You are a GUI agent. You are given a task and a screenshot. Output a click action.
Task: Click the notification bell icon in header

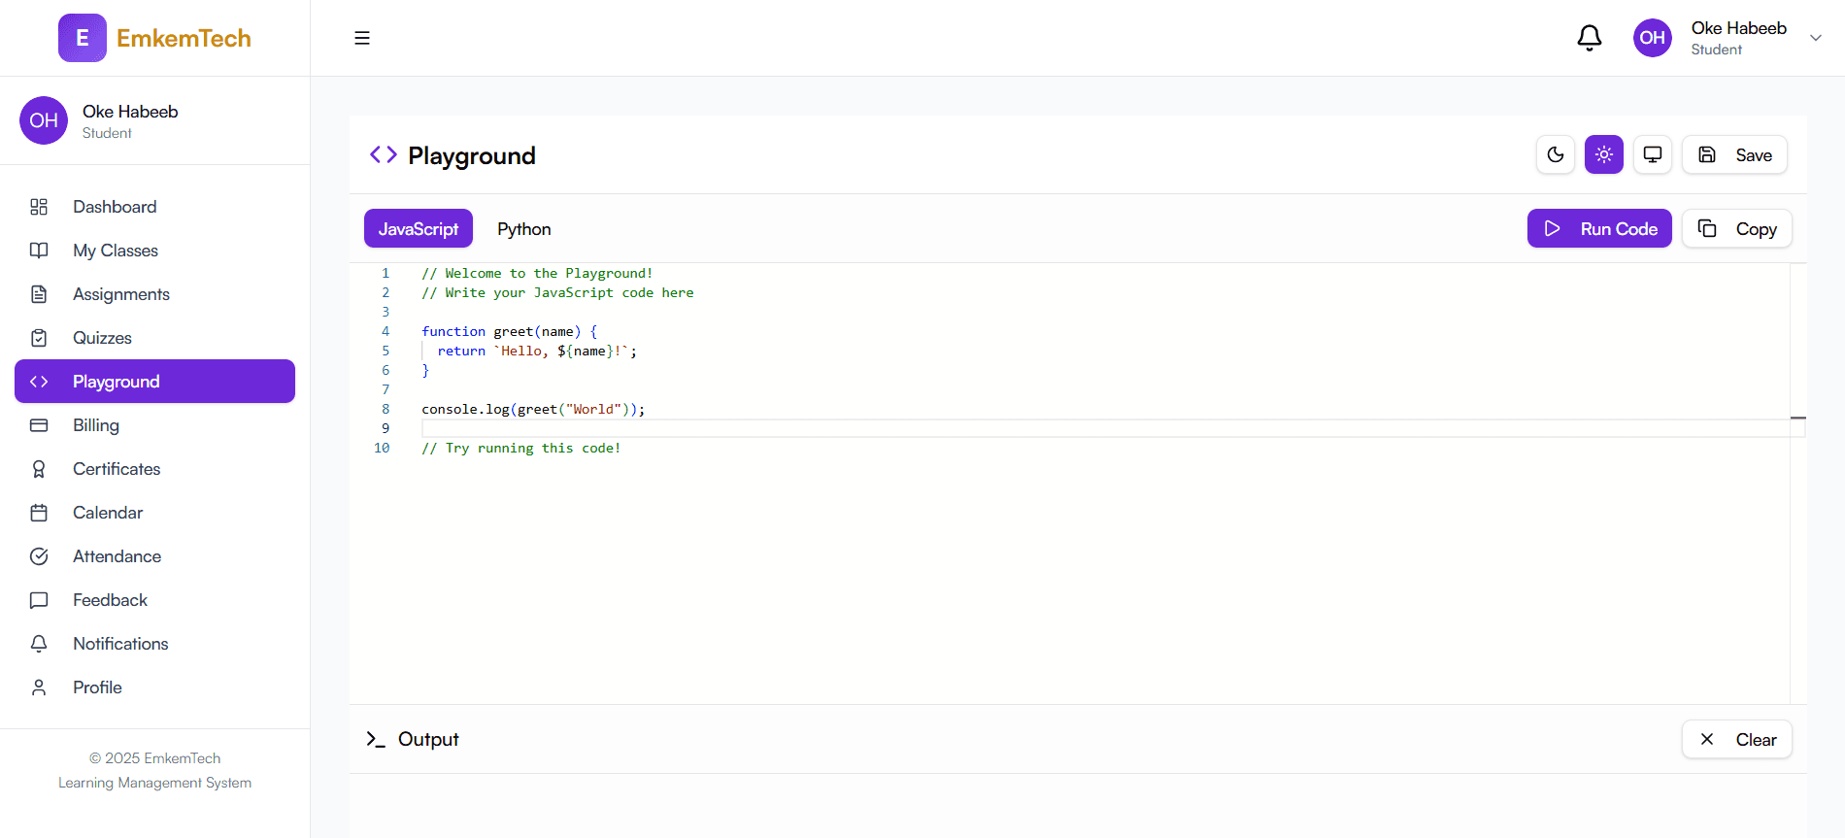[1589, 38]
